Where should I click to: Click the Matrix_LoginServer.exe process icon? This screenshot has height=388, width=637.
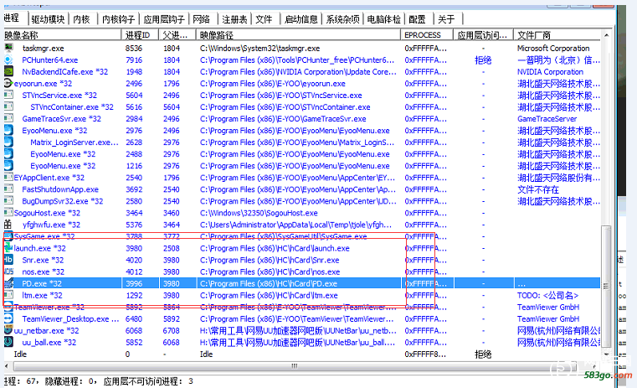coord(8,142)
